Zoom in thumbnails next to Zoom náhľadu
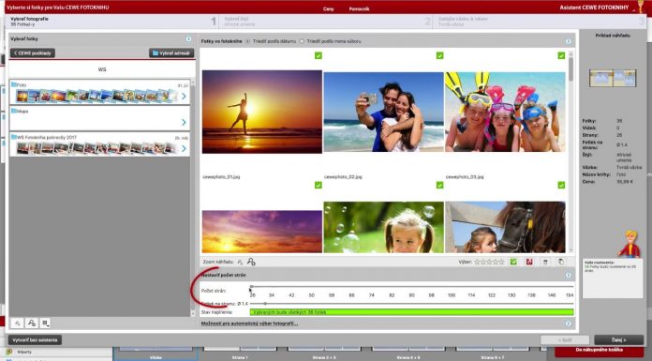 click(x=251, y=262)
